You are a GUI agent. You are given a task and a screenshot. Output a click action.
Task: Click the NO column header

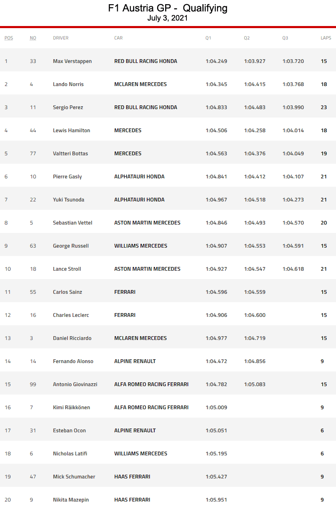33,38
